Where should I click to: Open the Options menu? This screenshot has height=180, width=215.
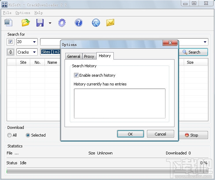[x=23, y=13]
